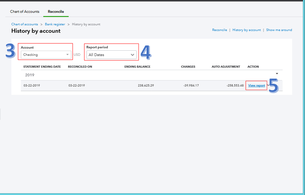Screen dimensions: 305x195
Task: Click the Ending Balance column header
Action: [x=137, y=67]
